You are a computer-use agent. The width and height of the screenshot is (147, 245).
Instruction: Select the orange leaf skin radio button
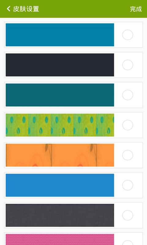coord(128,155)
